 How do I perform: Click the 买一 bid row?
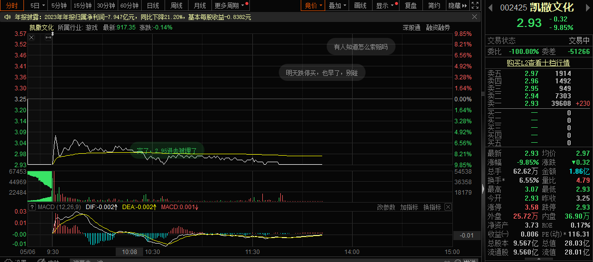538,113
